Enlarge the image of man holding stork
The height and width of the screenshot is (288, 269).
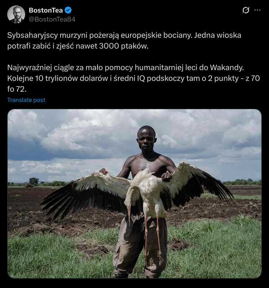point(134,194)
